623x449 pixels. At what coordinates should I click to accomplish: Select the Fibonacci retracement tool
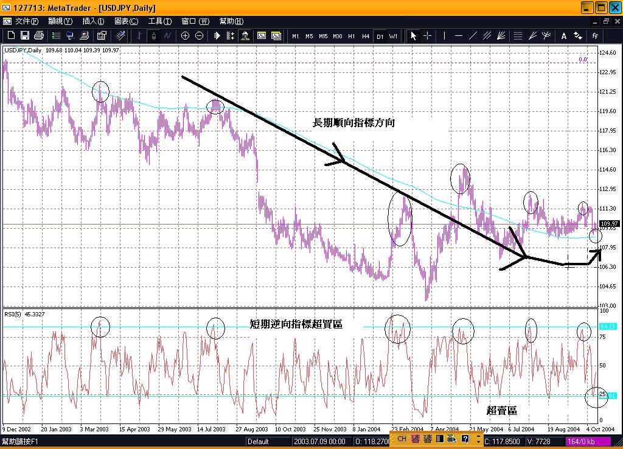[518, 36]
